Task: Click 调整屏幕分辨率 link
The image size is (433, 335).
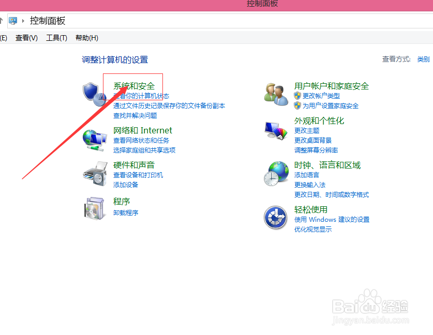Action: (316, 150)
